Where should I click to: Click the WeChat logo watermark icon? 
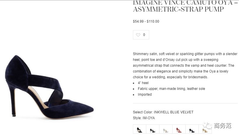pyautogui.click(x=207, y=126)
